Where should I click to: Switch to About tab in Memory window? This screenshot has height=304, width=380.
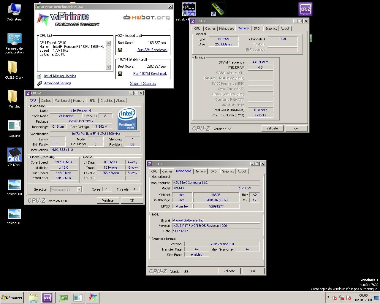[285, 28]
